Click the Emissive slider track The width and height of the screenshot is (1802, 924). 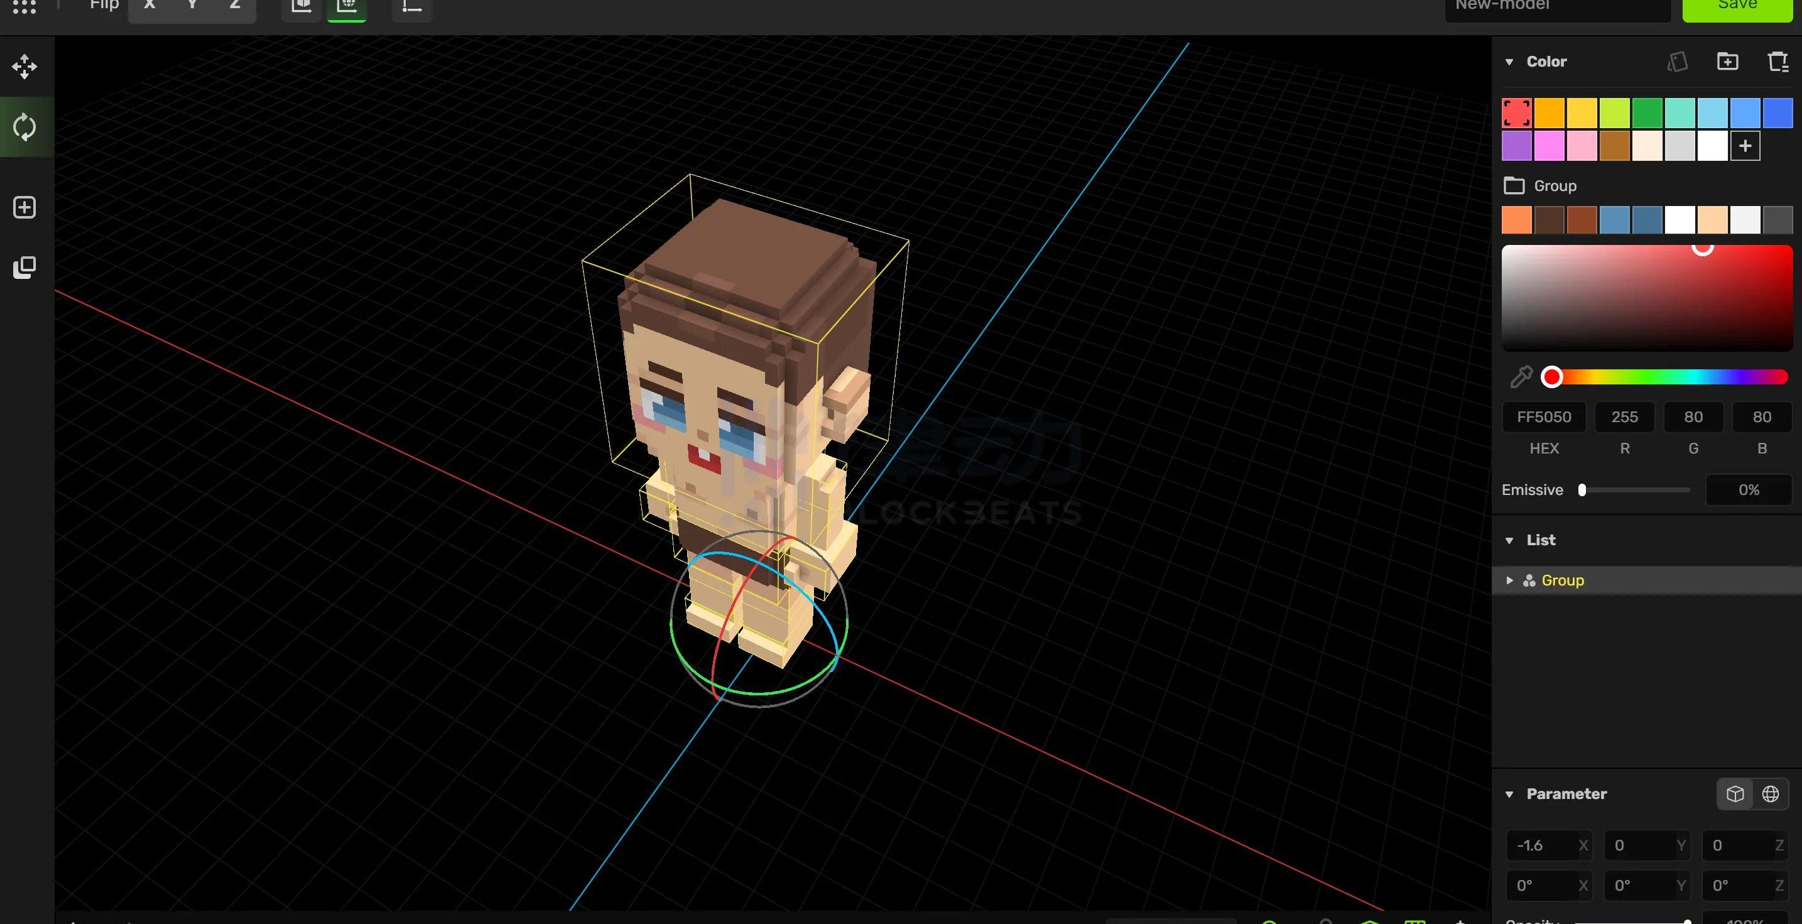1635,489
